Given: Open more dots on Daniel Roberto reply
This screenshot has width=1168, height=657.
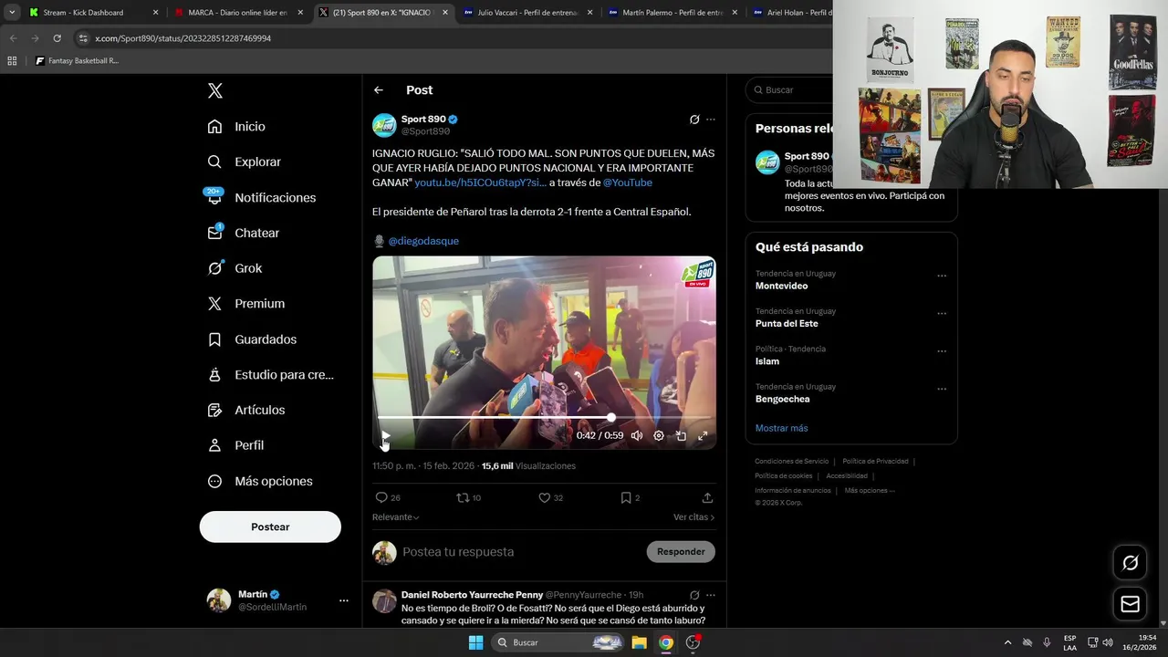Looking at the screenshot, I should pos(711,595).
